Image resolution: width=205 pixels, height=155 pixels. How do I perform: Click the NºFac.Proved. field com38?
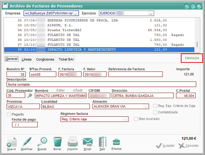(x=43, y=74)
